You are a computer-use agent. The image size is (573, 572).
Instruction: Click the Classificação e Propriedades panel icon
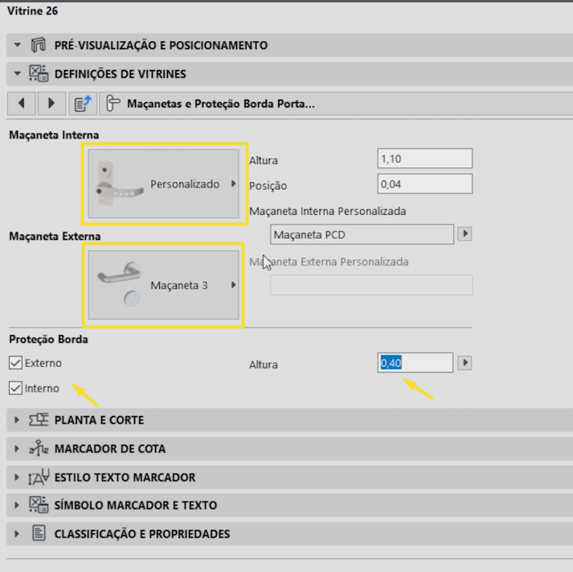pos(39,533)
